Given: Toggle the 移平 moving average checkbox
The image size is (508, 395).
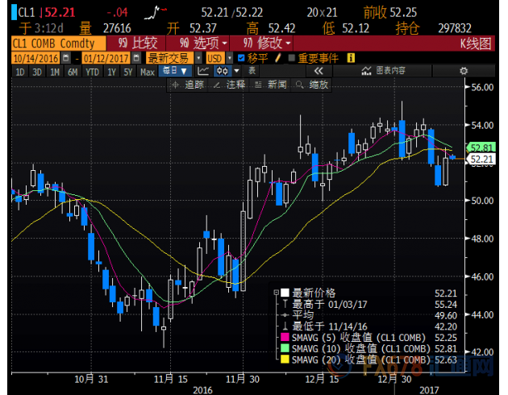Looking at the screenshot, I should click(x=241, y=58).
